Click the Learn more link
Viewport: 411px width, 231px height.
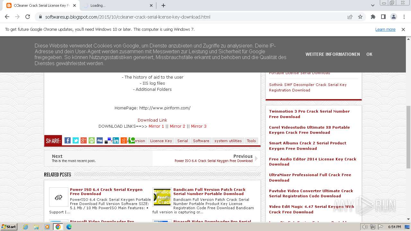[x=385, y=29]
